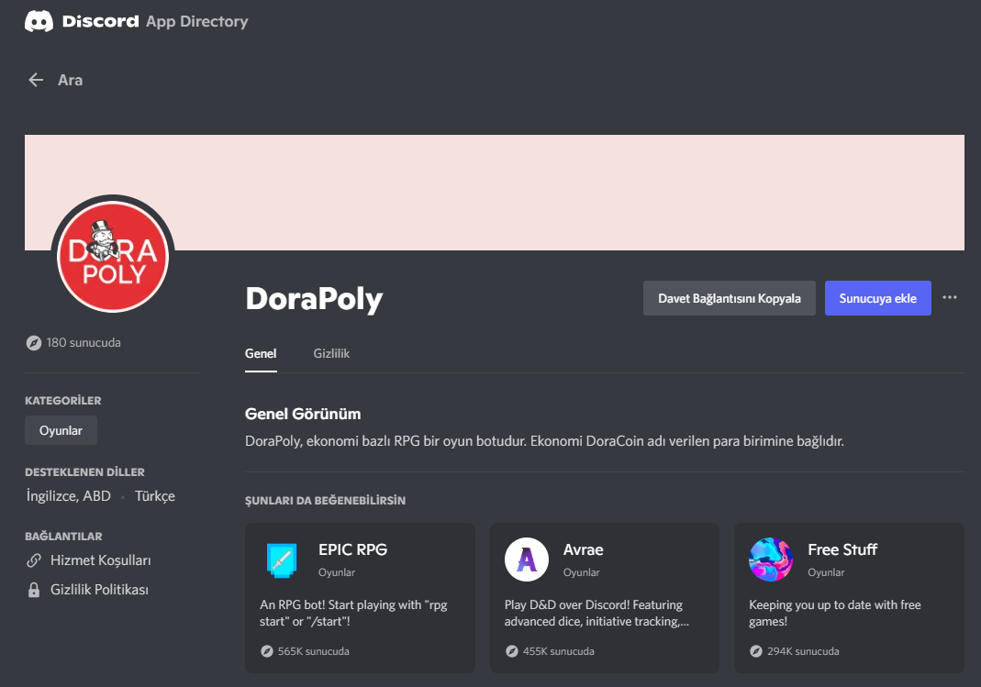
Task: Click the EPIC RPG sword icon
Action: pyautogui.click(x=282, y=560)
